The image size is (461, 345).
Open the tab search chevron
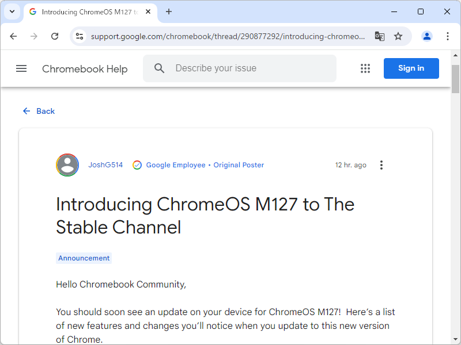[12, 11]
